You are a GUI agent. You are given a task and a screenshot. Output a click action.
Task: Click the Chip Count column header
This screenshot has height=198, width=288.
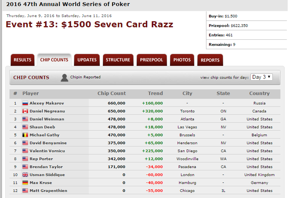[x=111, y=93]
